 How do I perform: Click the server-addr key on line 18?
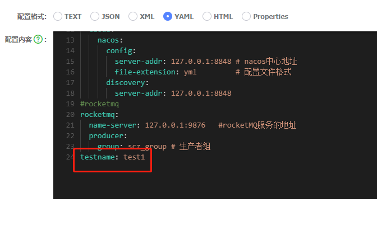[139, 93]
